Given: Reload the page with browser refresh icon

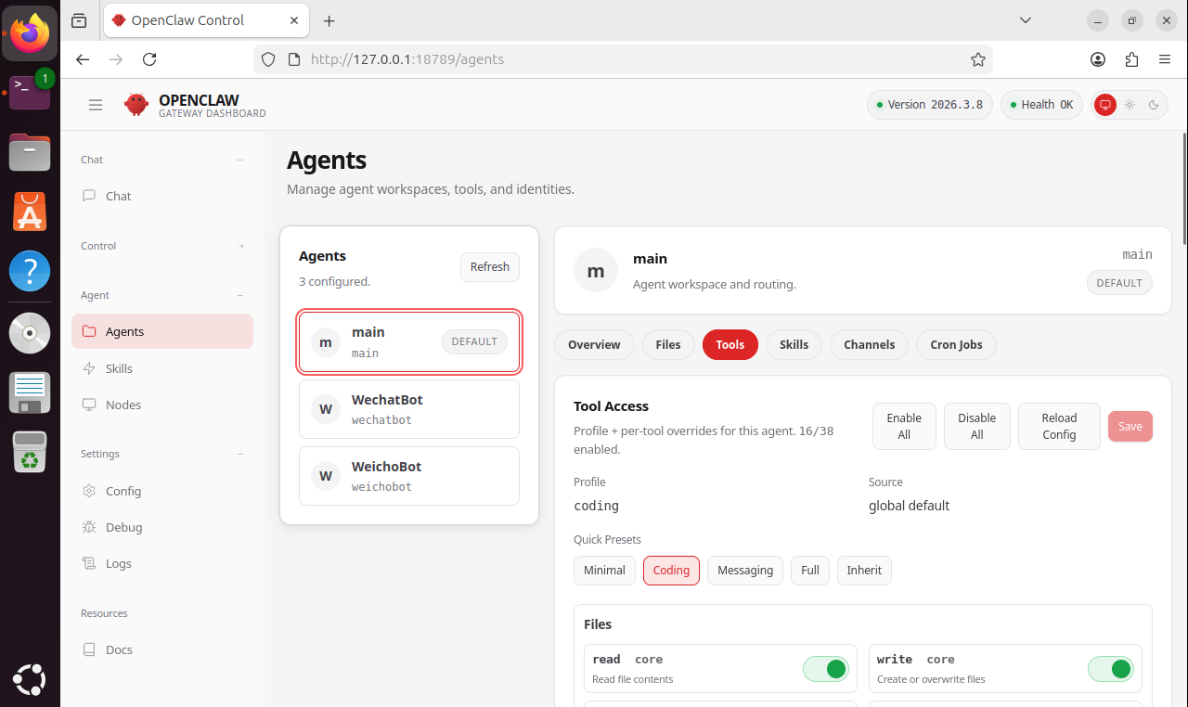Looking at the screenshot, I should coord(149,59).
